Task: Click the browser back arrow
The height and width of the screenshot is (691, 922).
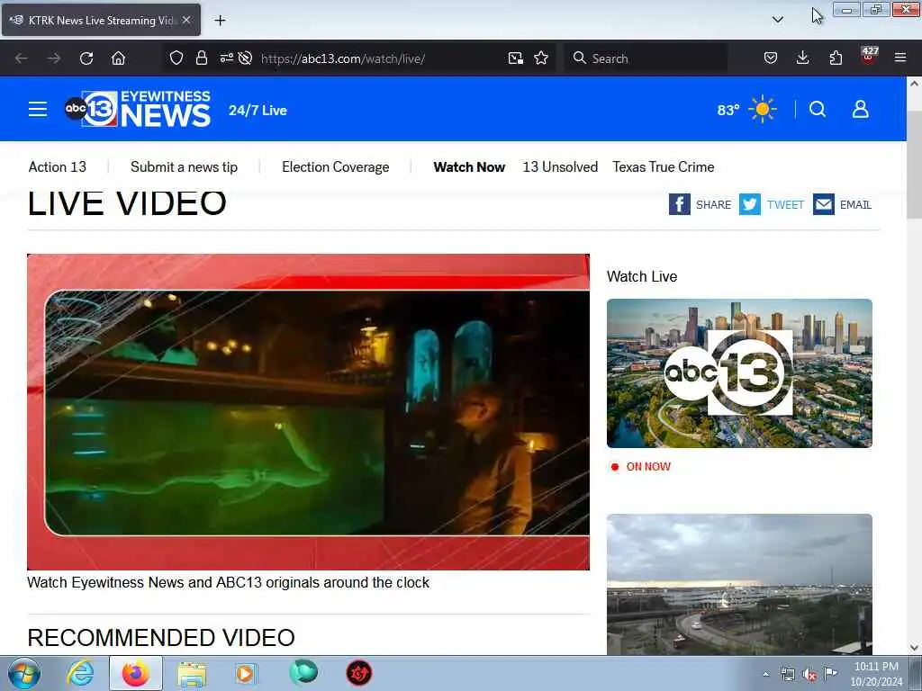Action: coord(22,58)
